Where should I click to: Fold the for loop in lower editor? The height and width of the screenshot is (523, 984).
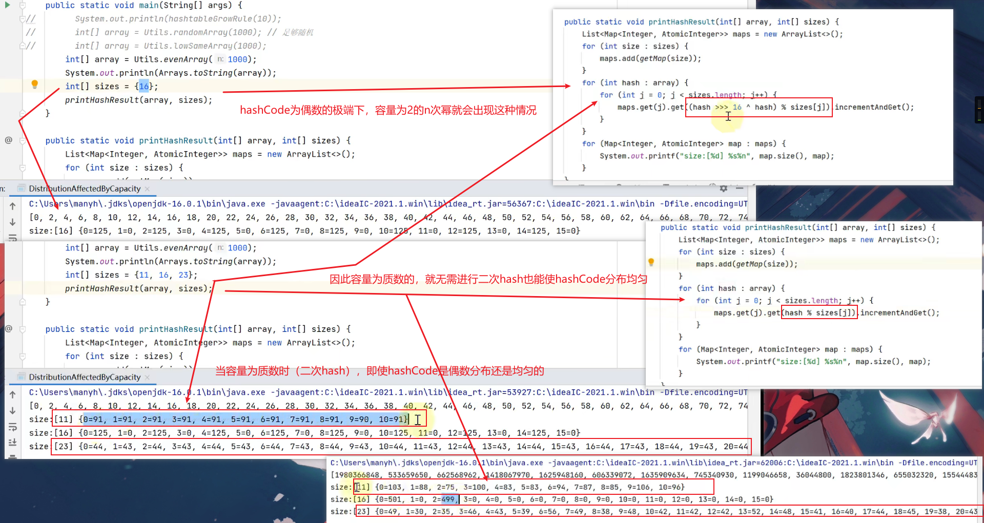coord(23,357)
